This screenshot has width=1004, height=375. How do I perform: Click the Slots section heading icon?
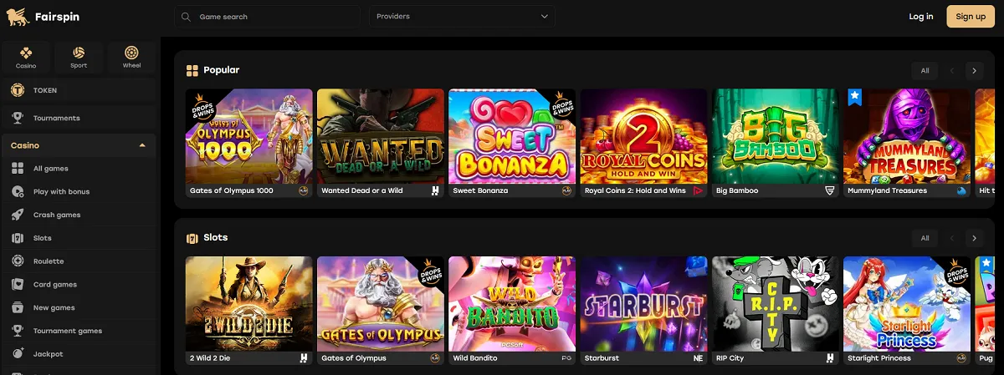[x=192, y=238]
